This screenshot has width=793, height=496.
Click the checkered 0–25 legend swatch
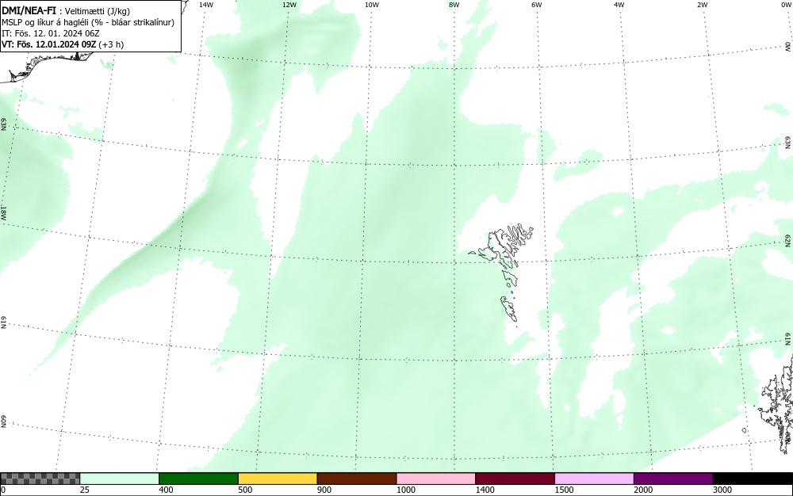click(x=40, y=479)
